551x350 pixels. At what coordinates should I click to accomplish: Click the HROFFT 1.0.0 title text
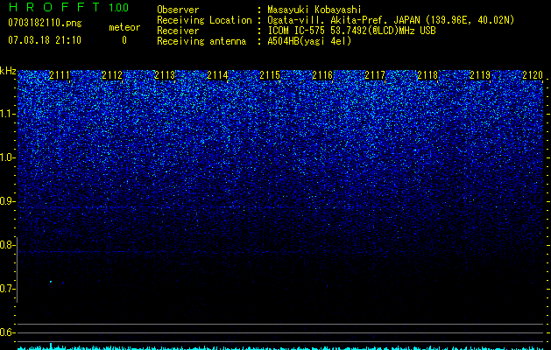pos(69,7)
